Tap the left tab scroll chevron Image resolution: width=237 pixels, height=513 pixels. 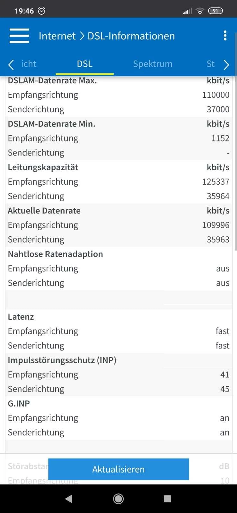[11, 64]
